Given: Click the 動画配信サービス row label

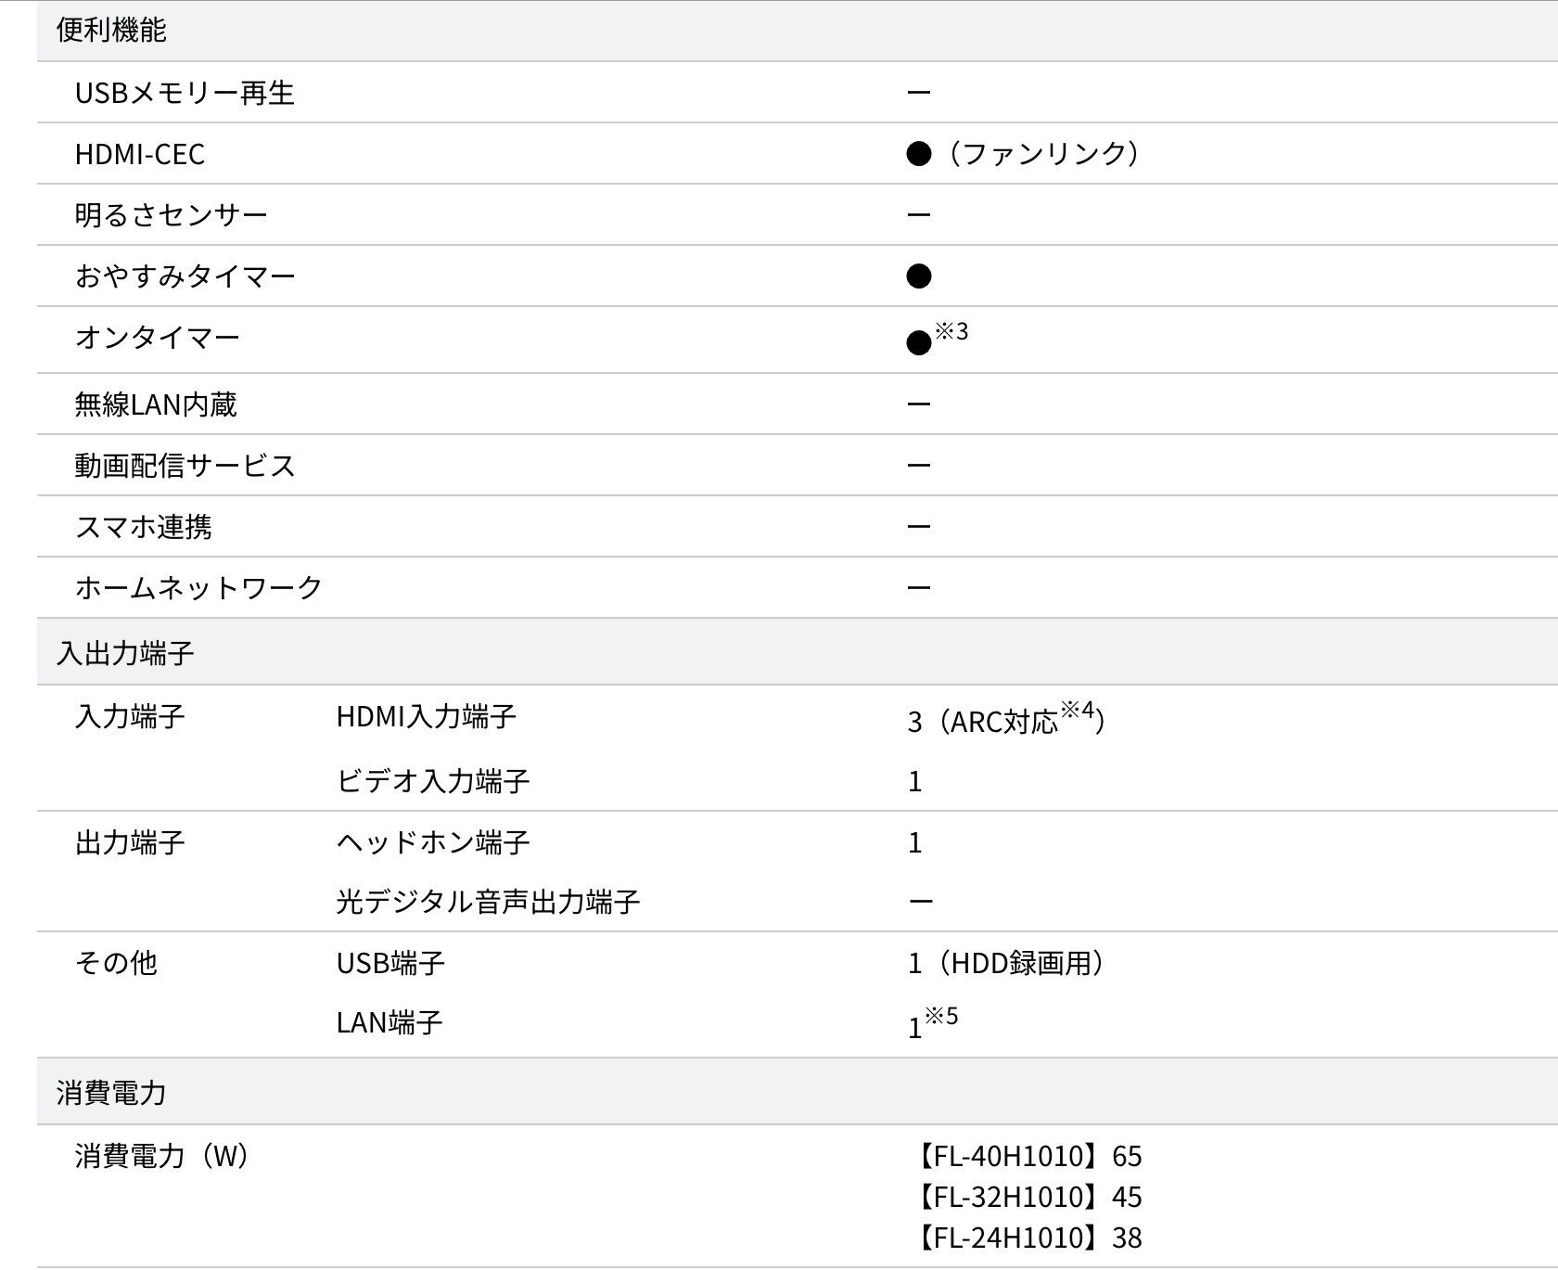Looking at the screenshot, I should point(185,466).
